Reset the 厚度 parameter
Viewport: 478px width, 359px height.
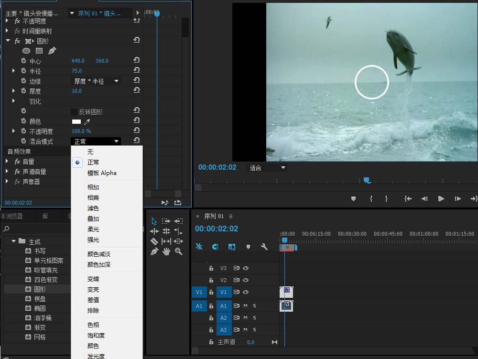tap(137, 90)
